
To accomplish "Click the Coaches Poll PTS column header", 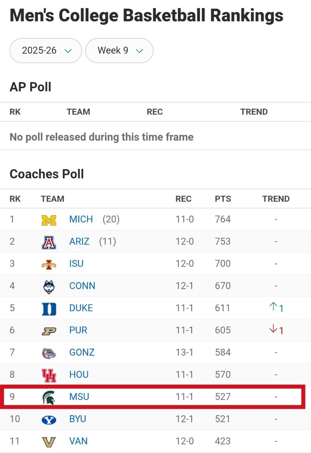I will pos(223,199).
